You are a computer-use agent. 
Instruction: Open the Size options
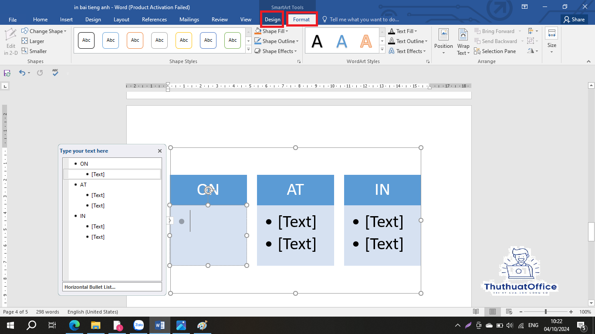pos(551,41)
